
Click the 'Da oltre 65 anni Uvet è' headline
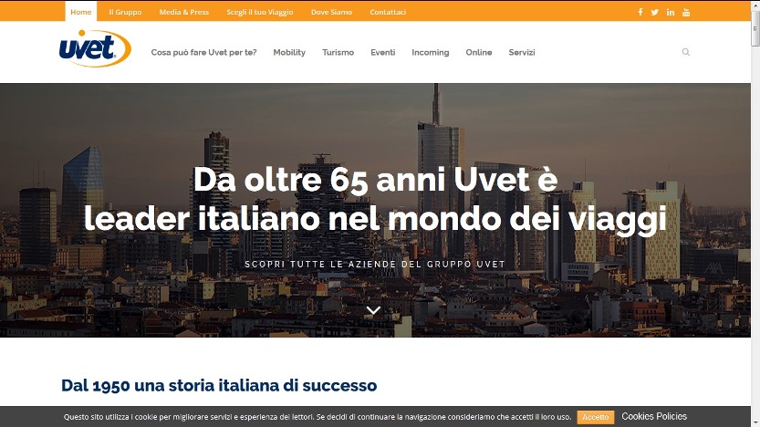(376, 180)
